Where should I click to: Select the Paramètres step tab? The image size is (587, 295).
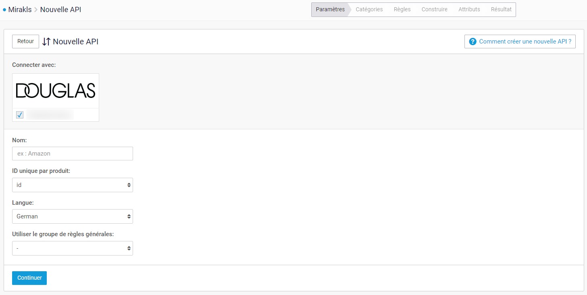[330, 10]
